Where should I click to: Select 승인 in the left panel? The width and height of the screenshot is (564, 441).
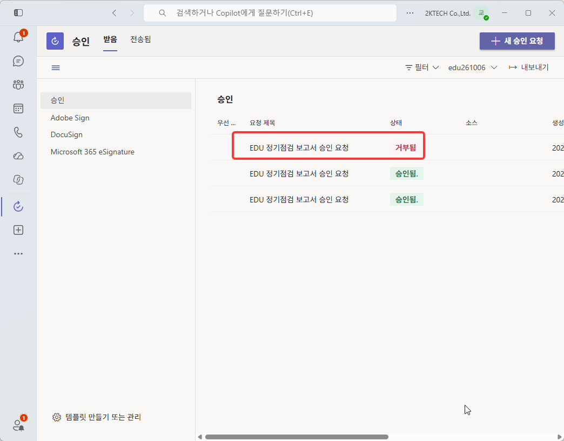(x=116, y=100)
